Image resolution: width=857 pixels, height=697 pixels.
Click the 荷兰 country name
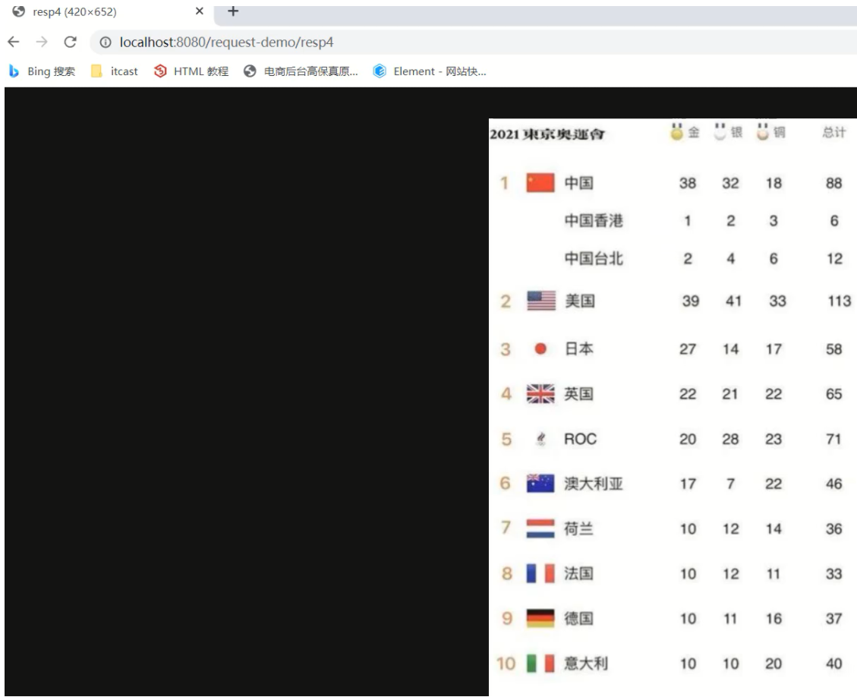(x=579, y=528)
